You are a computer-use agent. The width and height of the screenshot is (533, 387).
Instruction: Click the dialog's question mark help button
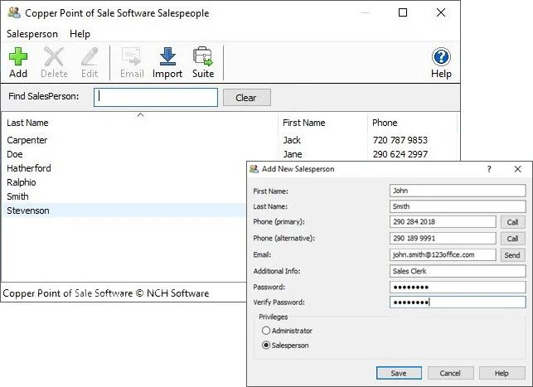(x=489, y=168)
